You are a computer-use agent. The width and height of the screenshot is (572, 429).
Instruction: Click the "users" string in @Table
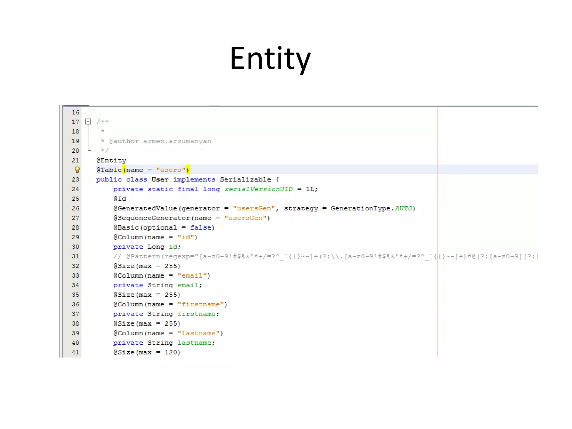[171, 170]
